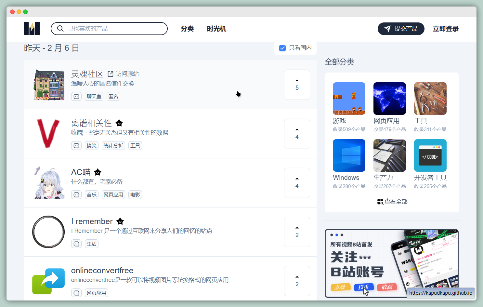The image size is (483, 307).
Task: Click the onlineconvertfree app logo
Action: point(48,281)
